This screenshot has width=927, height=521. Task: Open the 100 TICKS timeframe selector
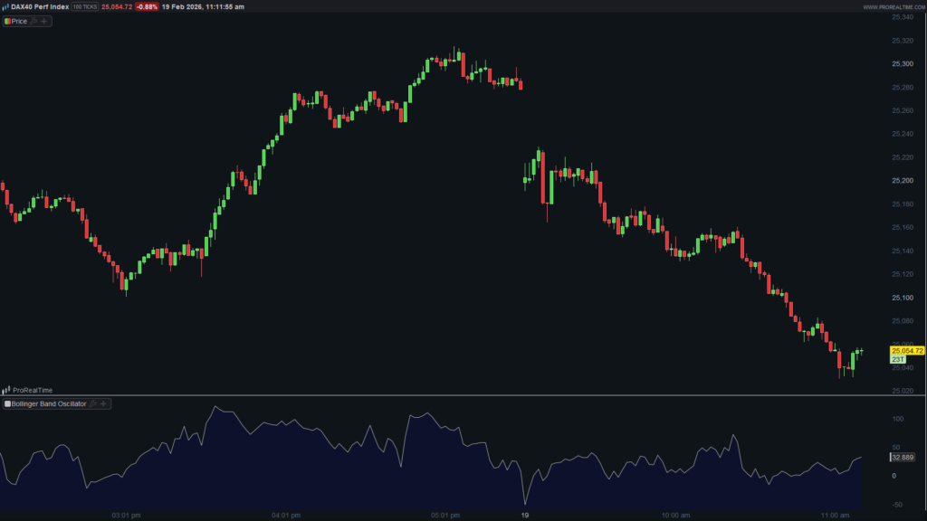pyautogui.click(x=85, y=7)
